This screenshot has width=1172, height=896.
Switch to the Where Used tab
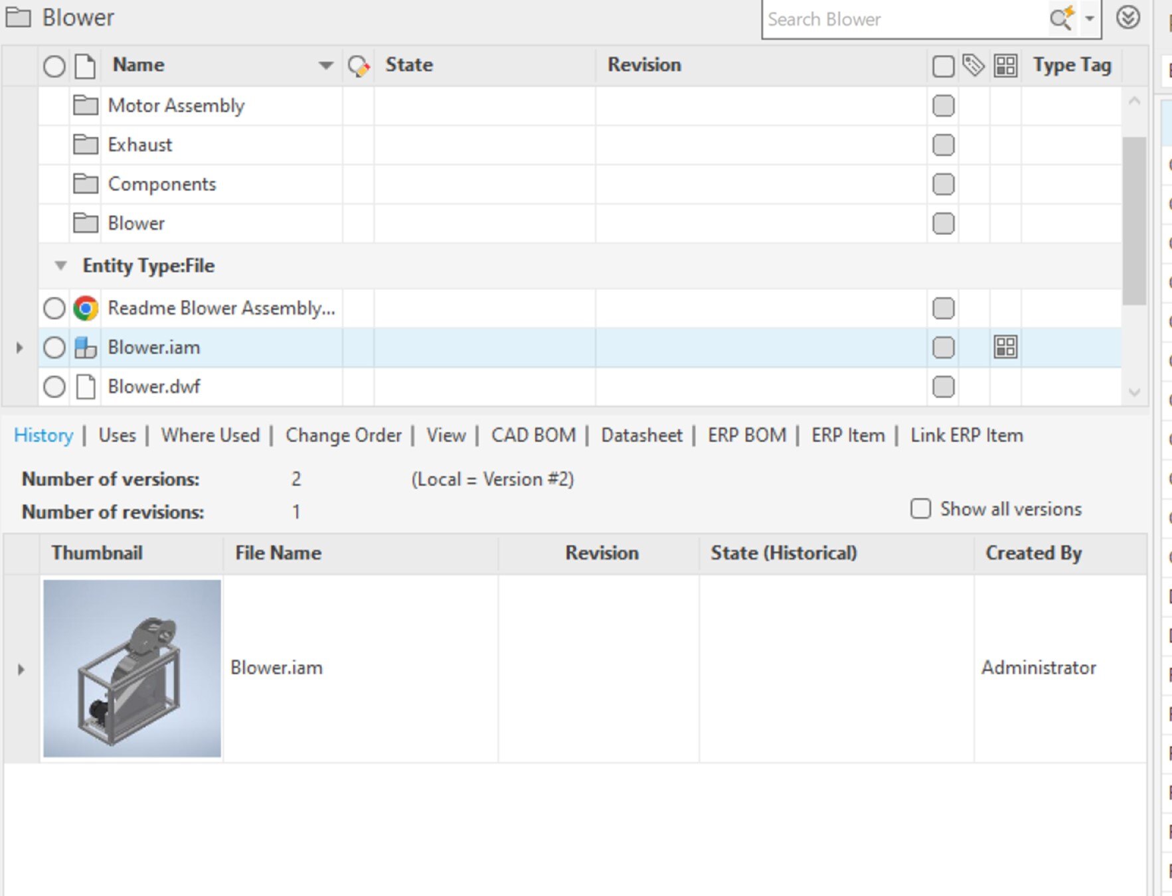pyautogui.click(x=210, y=435)
